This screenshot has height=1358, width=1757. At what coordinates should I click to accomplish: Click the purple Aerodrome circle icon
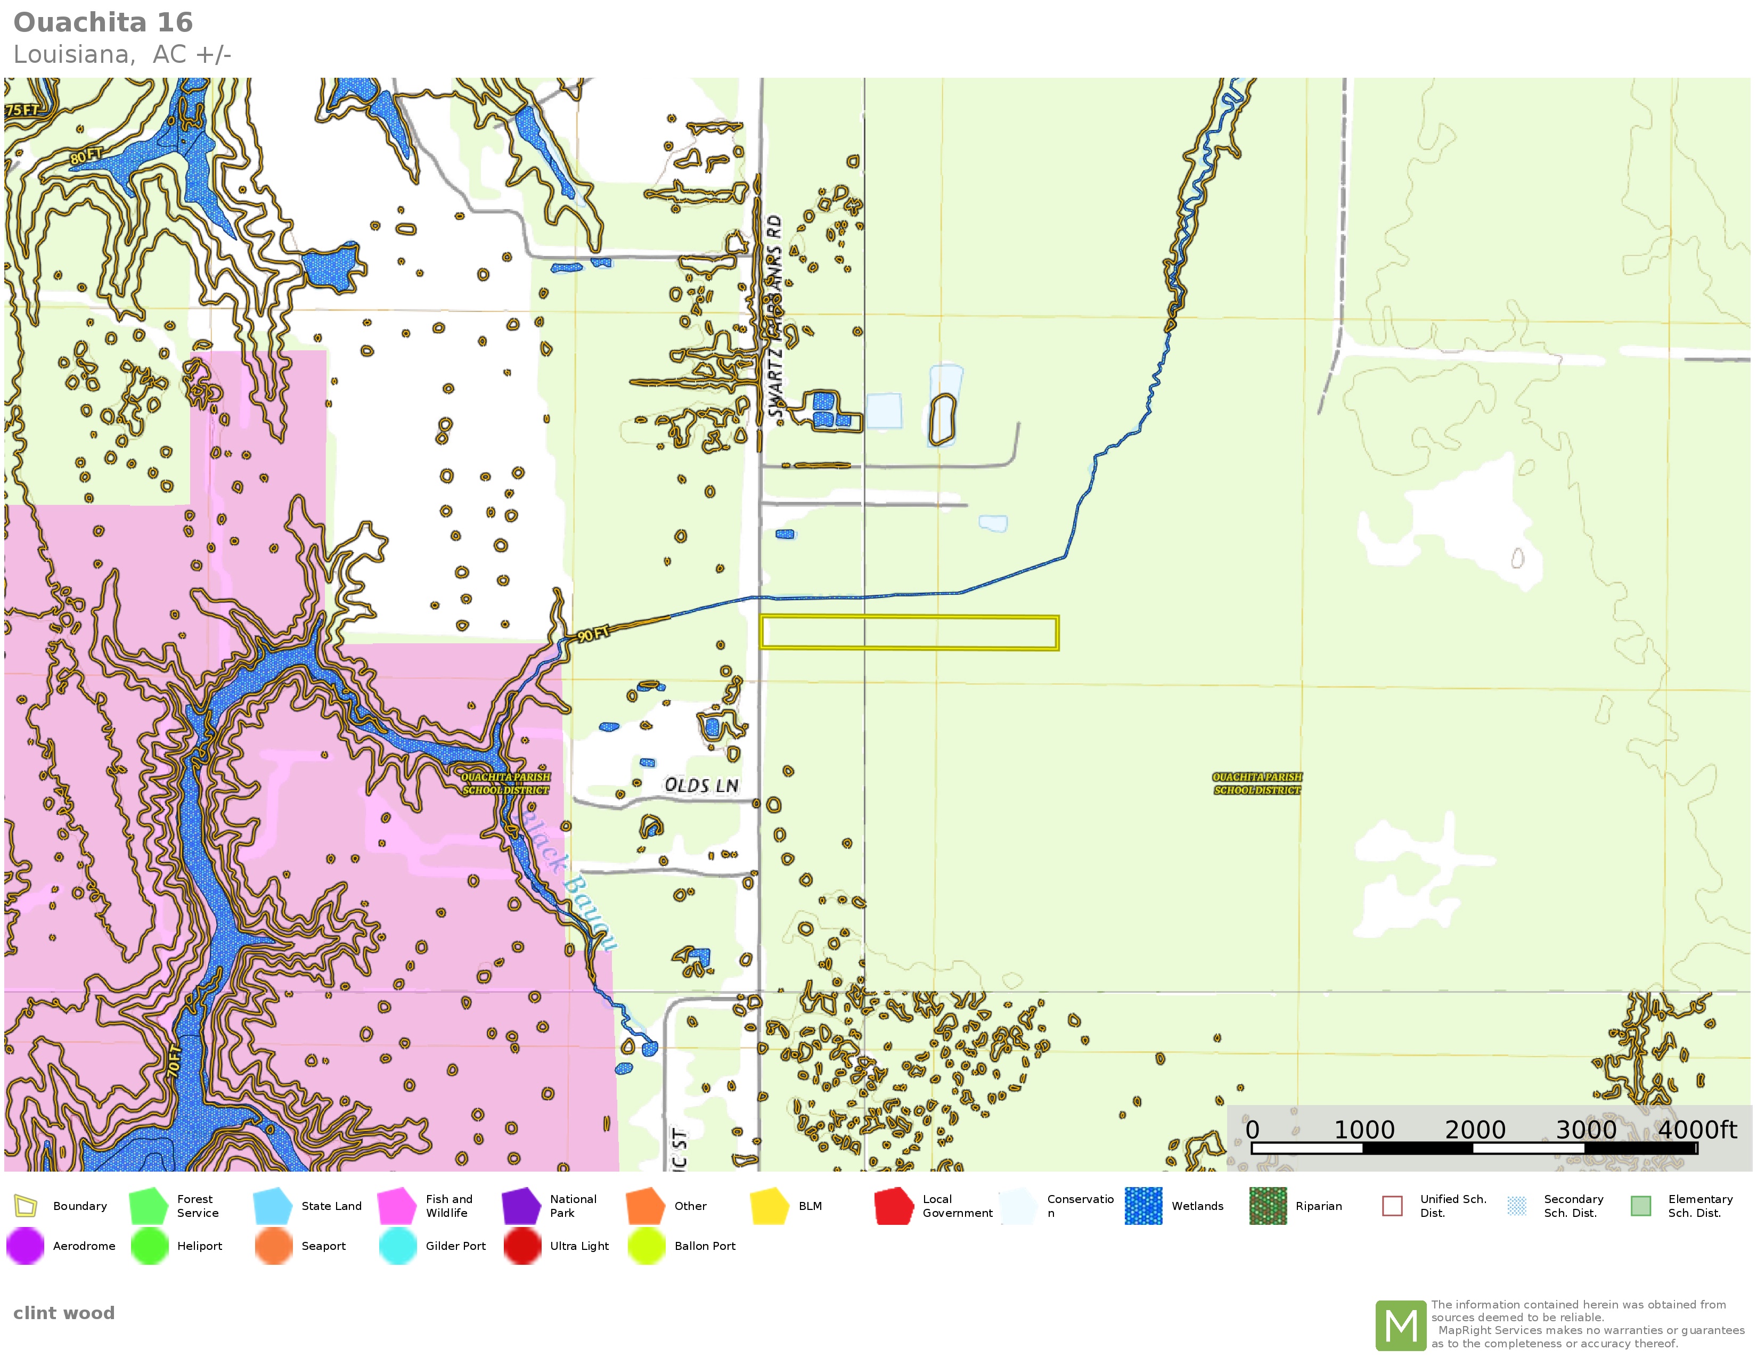coord(26,1246)
